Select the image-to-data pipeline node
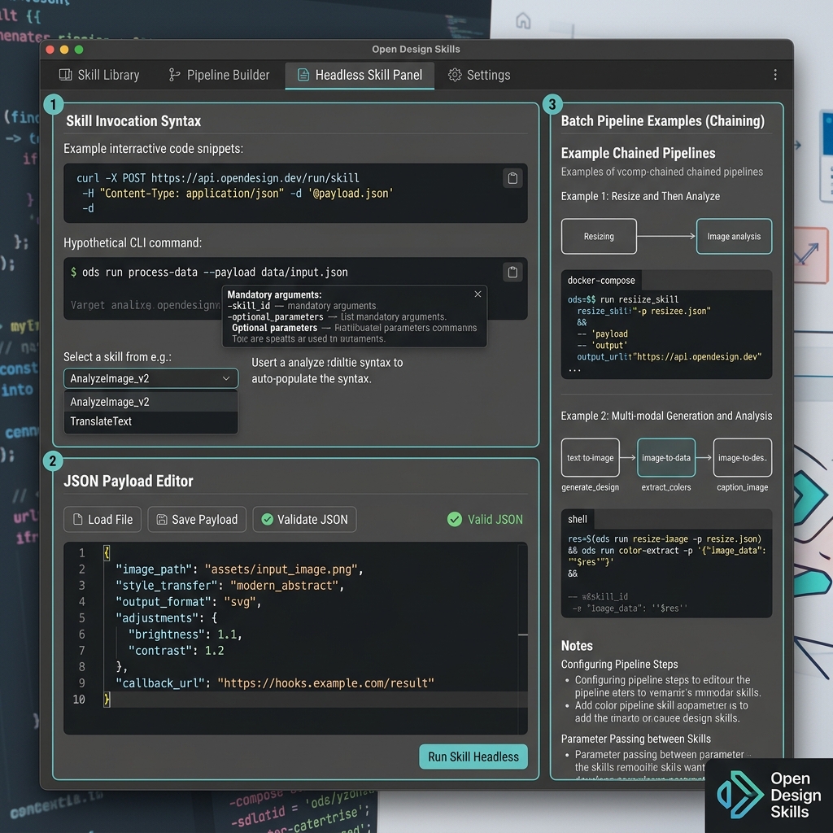This screenshot has width=833, height=833. [x=666, y=457]
